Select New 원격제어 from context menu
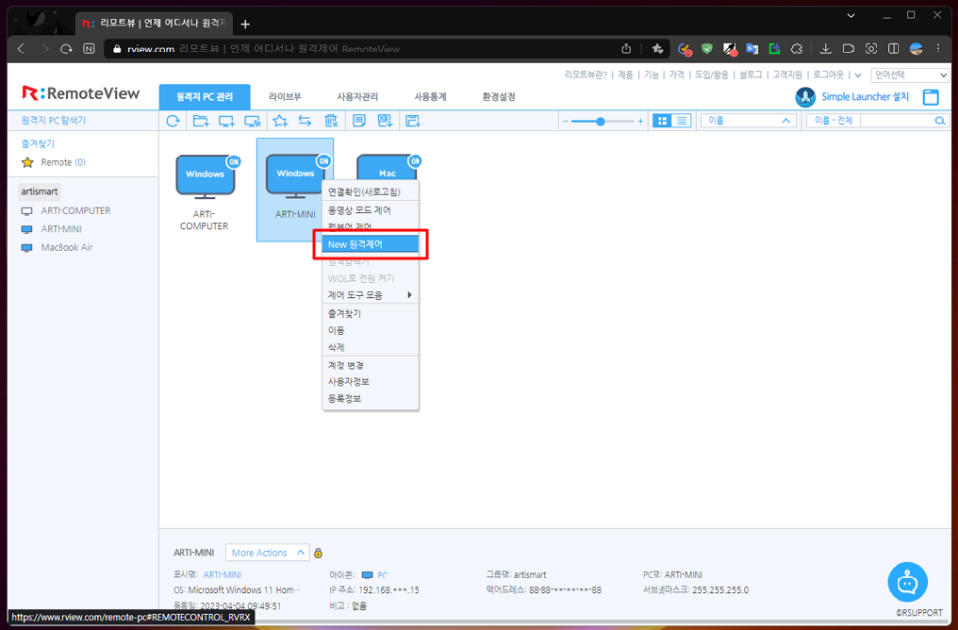Image resolution: width=958 pixels, height=630 pixels. pos(370,245)
